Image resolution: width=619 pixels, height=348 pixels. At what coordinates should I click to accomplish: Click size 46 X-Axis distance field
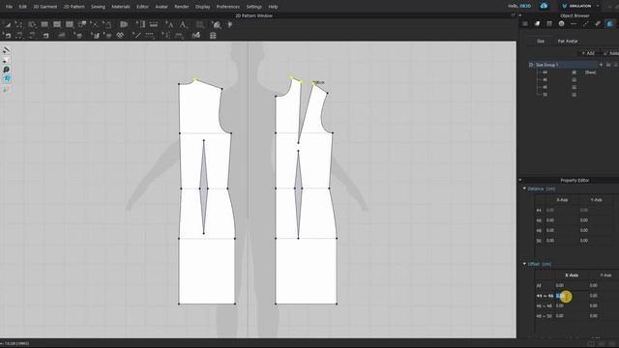pos(562,220)
